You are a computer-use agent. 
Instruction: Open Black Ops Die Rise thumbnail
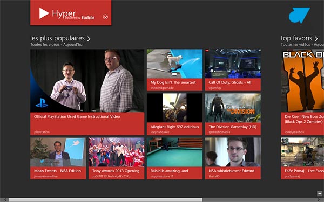[x=302, y=81]
